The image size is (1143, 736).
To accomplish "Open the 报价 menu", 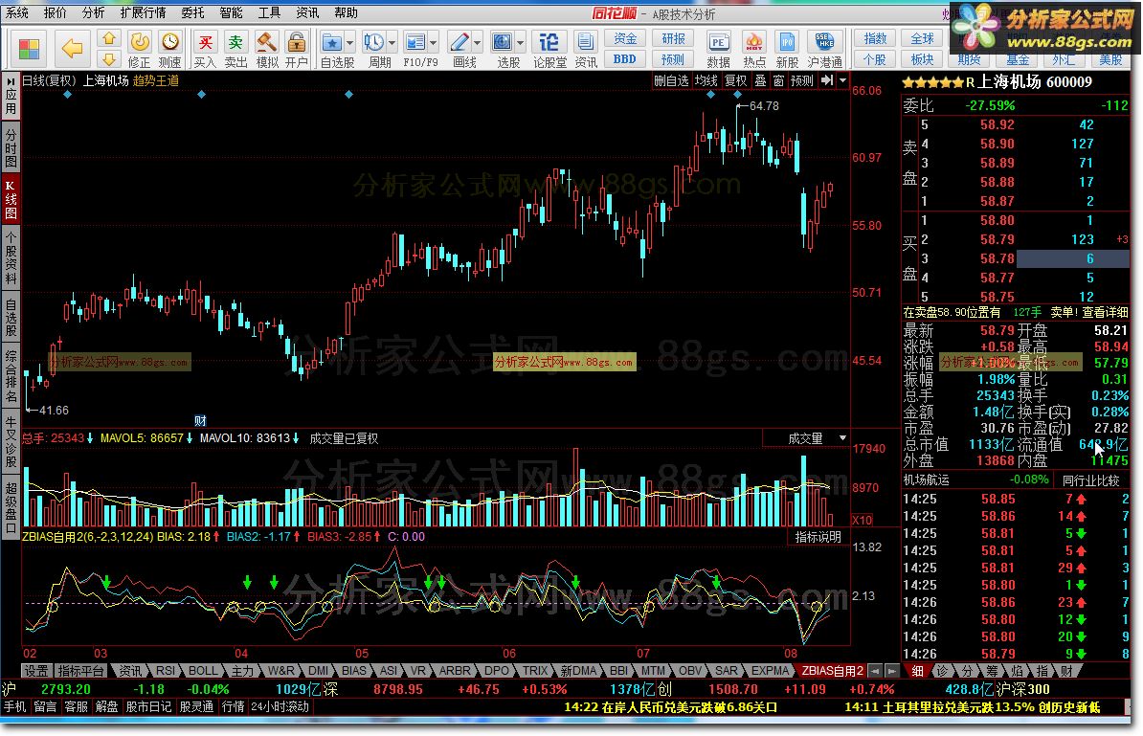I will tap(55, 12).
